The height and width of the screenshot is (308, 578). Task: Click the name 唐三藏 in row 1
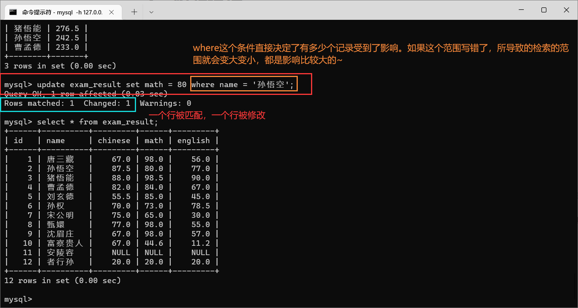coord(60,159)
